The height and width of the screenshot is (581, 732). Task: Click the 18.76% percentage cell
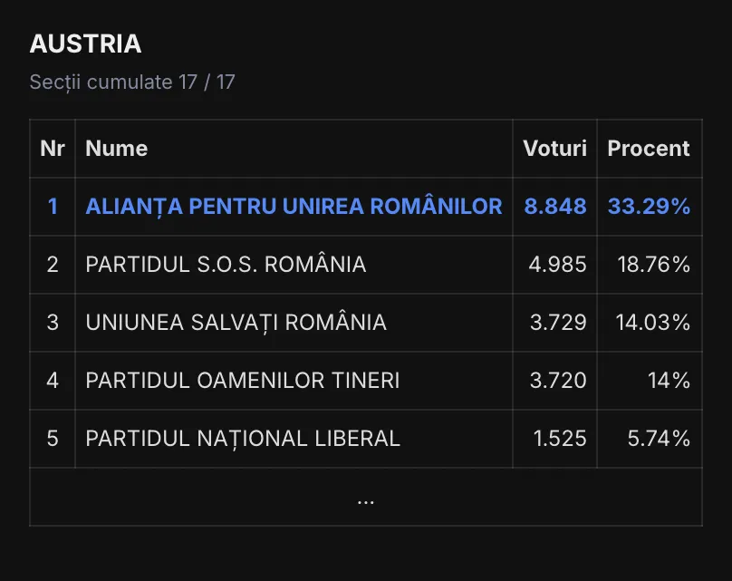click(x=653, y=265)
